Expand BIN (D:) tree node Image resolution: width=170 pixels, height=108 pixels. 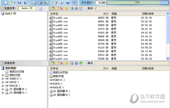[3, 82]
